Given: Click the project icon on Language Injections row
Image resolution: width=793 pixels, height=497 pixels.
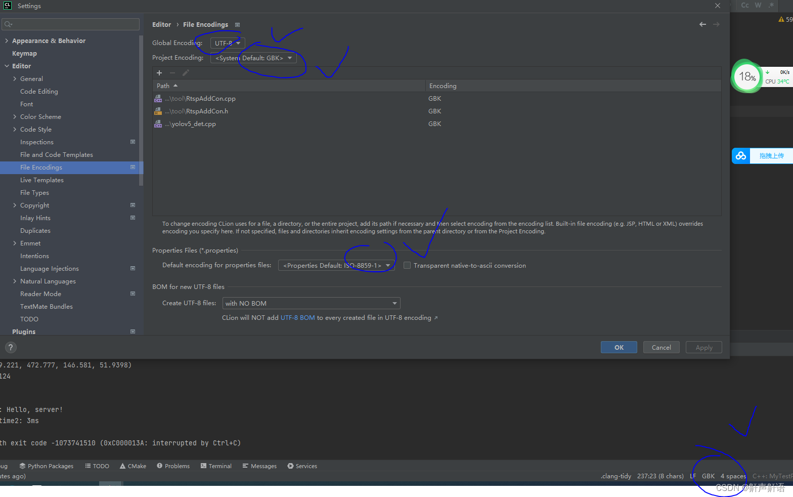Looking at the screenshot, I should point(133,268).
